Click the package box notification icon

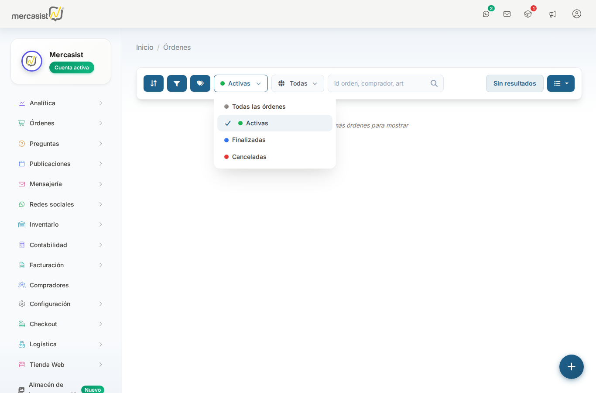(x=528, y=14)
